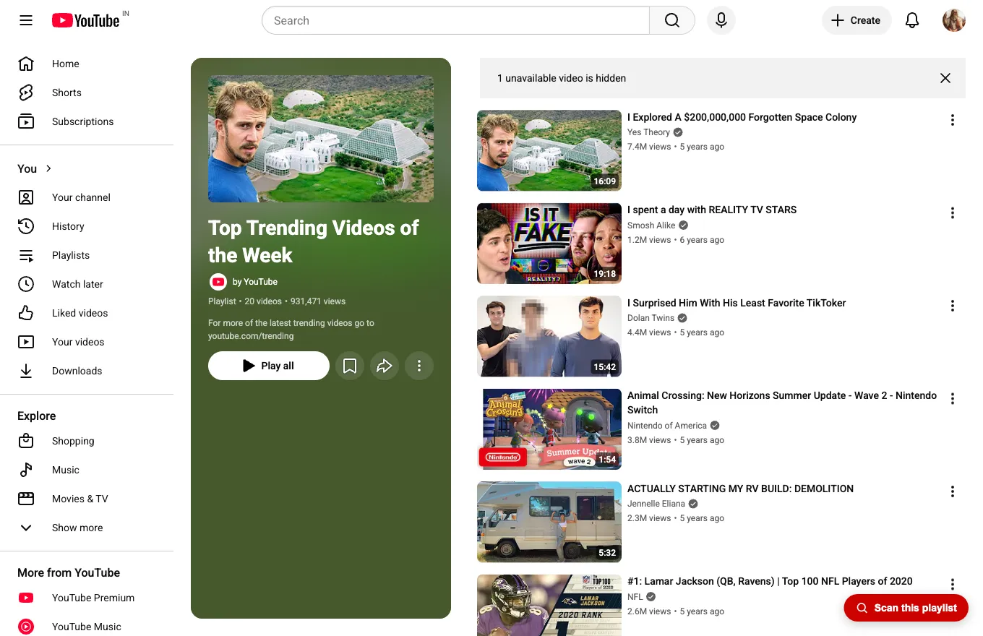The width and height of the screenshot is (983, 636).
Task: Open the hamburger guide menu
Action: [26, 20]
